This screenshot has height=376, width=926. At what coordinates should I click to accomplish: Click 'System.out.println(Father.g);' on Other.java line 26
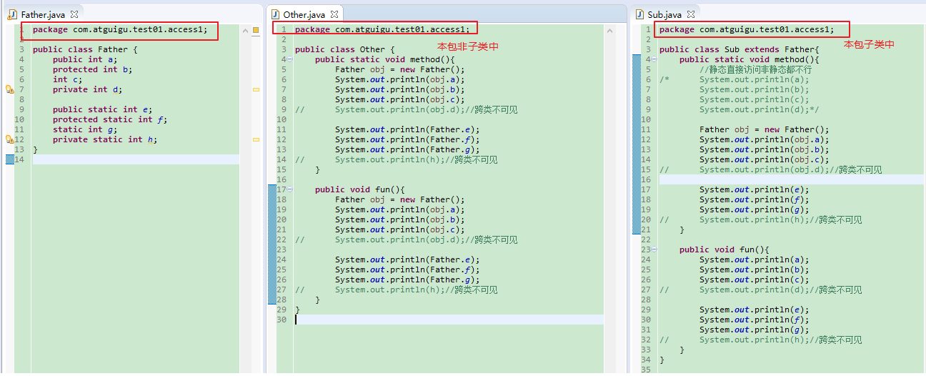tap(407, 279)
